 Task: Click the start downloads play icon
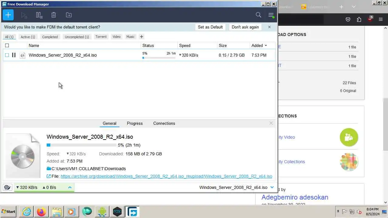point(24,15)
